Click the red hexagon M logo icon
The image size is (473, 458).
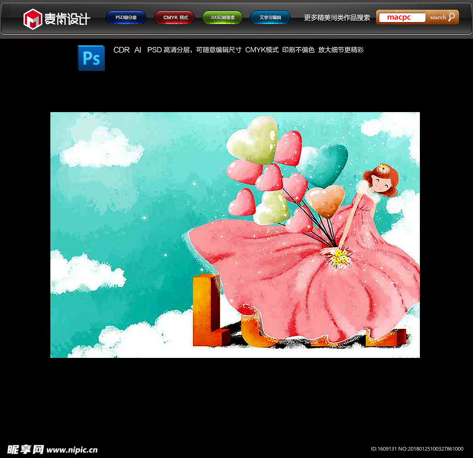click(33, 19)
